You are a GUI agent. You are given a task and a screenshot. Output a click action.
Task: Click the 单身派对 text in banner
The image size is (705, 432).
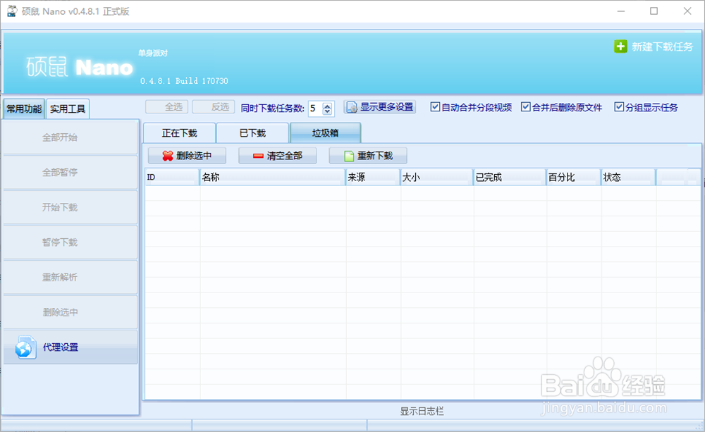click(153, 53)
